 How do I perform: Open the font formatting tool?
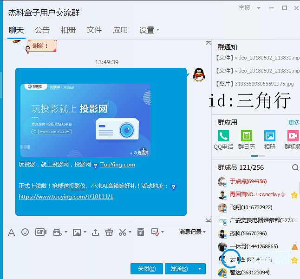coord(11,232)
